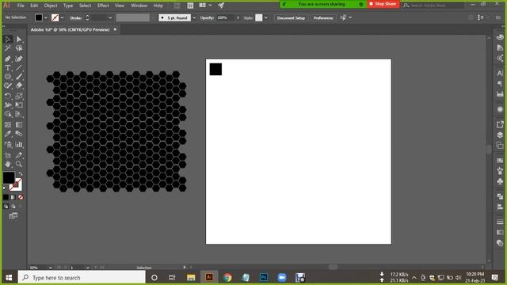
Task: Click the Style swatch in control bar
Action: click(x=259, y=17)
